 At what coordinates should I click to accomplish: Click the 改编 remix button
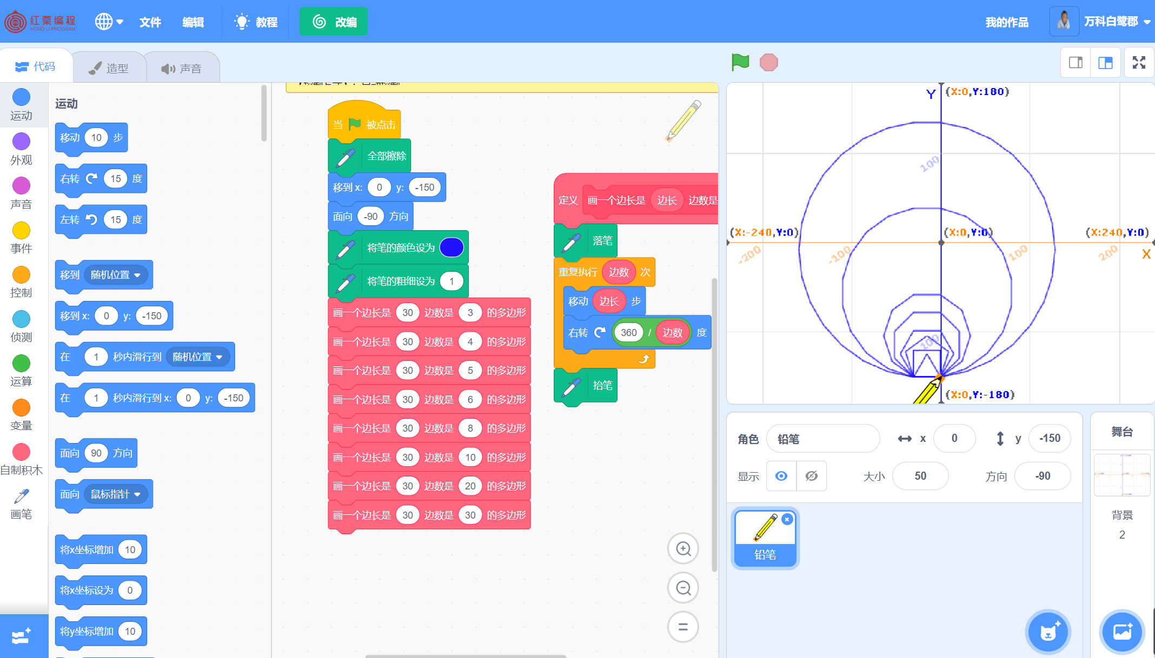pyautogui.click(x=334, y=22)
